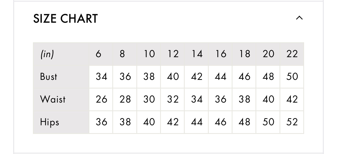
Task: Click size 14 column header
Action: tap(197, 54)
